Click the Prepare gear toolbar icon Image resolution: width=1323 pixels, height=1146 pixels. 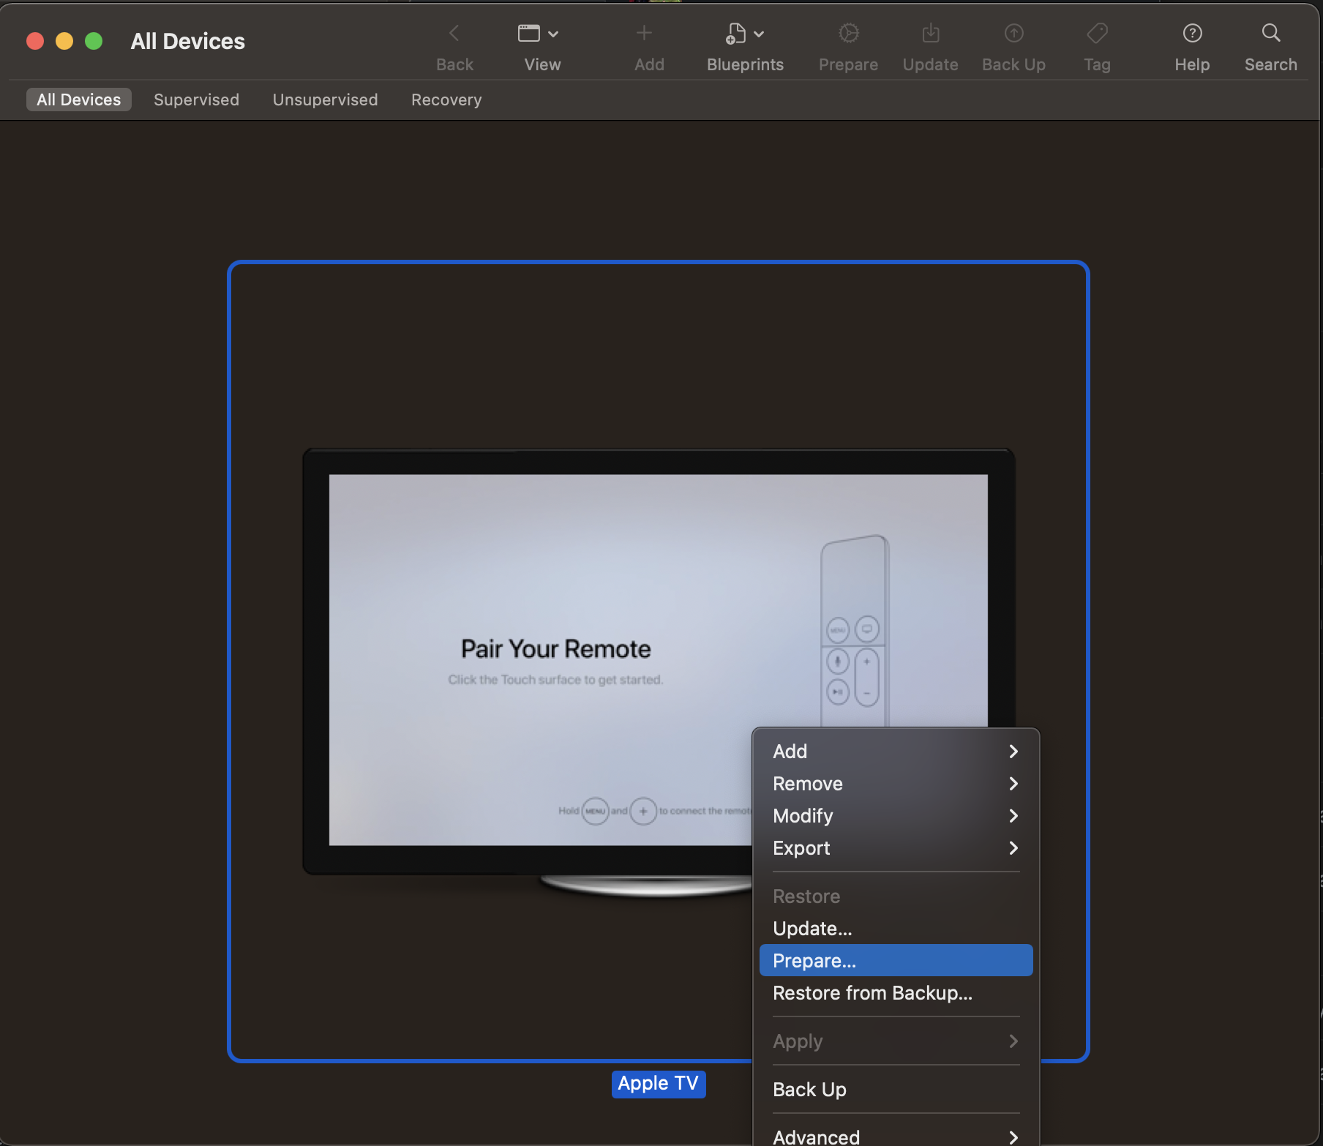tap(849, 34)
